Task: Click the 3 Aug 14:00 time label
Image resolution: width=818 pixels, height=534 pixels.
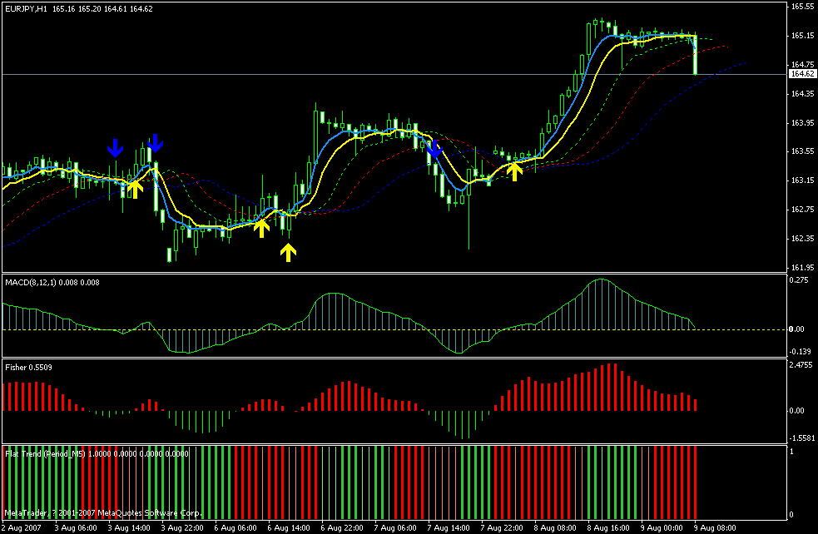Action: 128,528
